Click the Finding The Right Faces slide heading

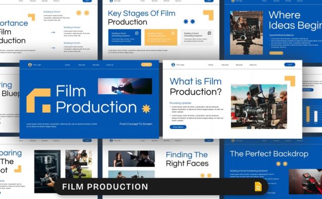(187, 159)
